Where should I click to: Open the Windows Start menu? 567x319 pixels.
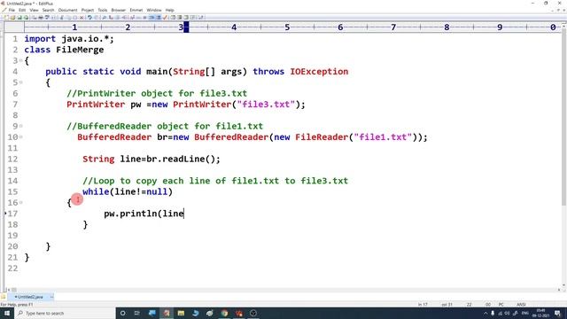pos(7,313)
